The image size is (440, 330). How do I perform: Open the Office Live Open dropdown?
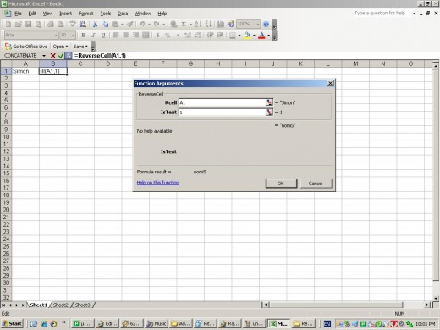coord(60,47)
